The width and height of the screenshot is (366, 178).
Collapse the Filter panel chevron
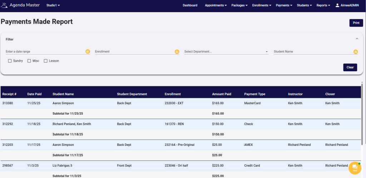[357, 39]
